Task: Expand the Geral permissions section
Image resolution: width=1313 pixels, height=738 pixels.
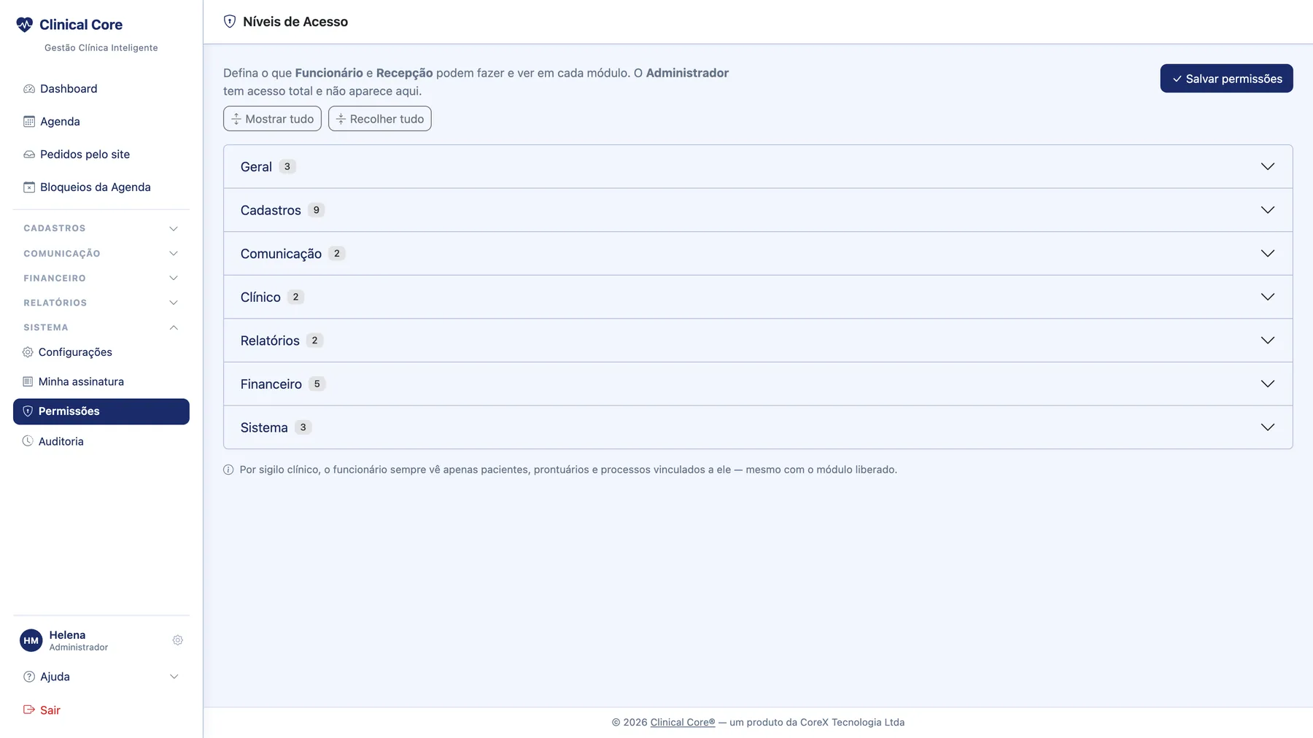Action: pyautogui.click(x=758, y=167)
